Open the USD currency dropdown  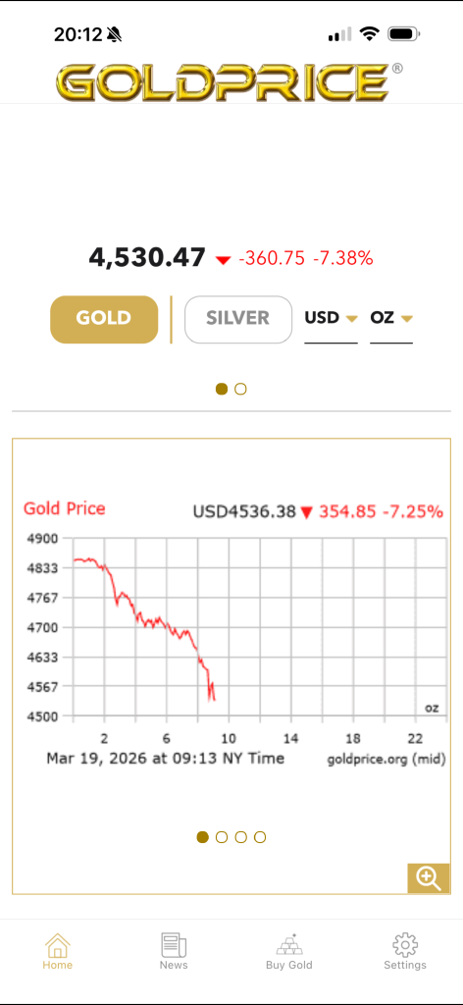pos(331,319)
